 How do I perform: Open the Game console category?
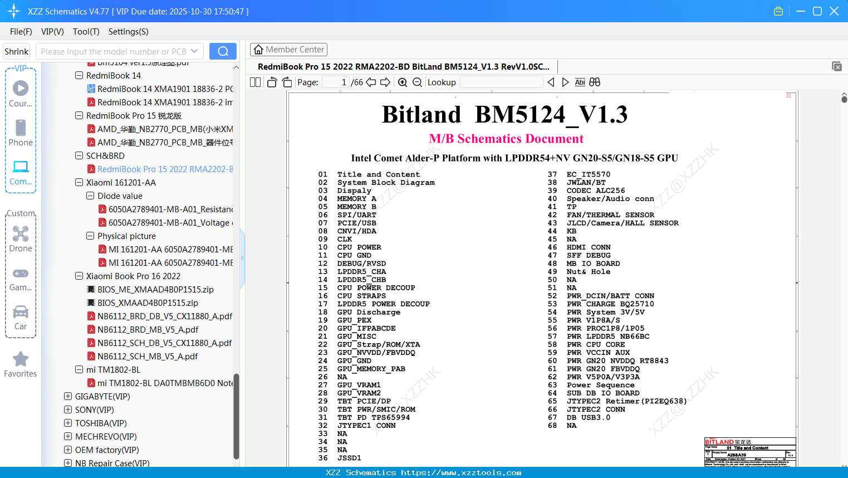tap(21, 279)
